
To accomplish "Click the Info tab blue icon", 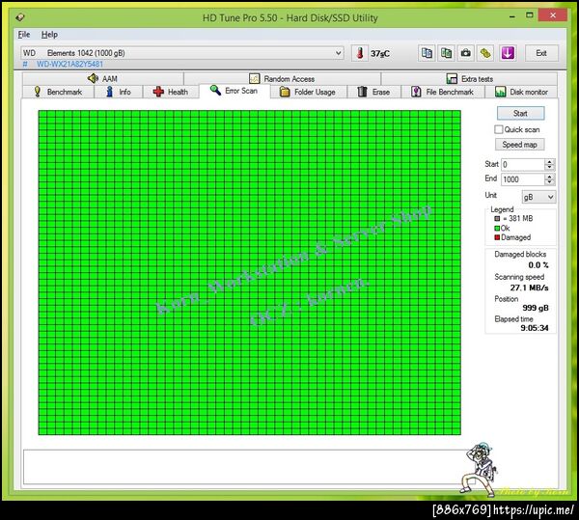I will click(109, 92).
